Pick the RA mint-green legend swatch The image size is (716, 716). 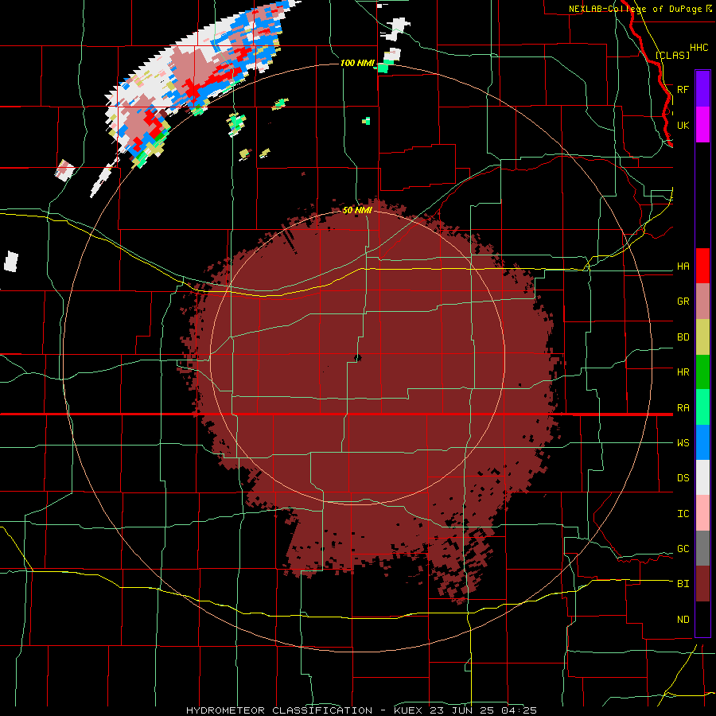click(x=702, y=407)
